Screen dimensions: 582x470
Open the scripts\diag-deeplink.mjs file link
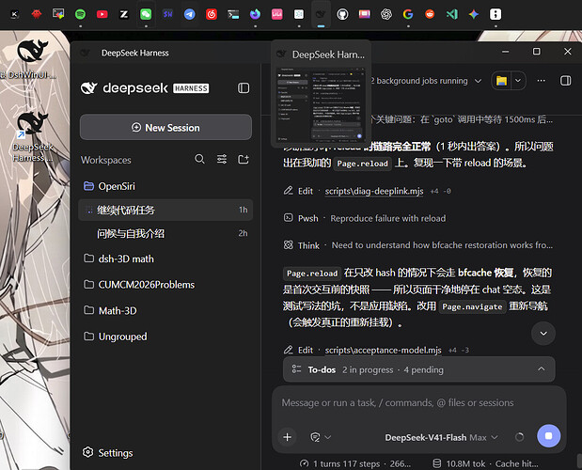click(x=374, y=191)
